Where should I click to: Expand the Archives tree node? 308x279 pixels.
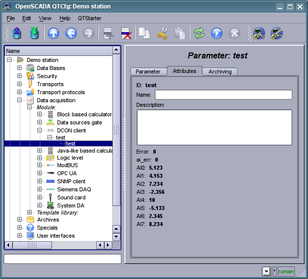(x=20, y=220)
